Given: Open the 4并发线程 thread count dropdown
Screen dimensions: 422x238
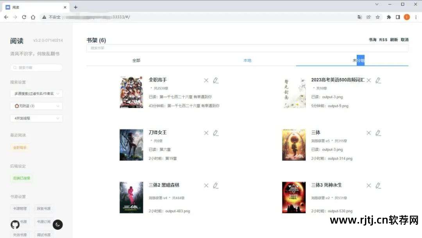Looking at the screenshot, I should pyautogui.click(x=37, y=118).
